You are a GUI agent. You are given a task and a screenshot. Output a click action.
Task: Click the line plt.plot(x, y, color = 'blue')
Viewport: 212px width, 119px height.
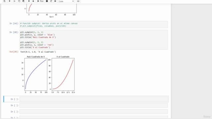37,35
